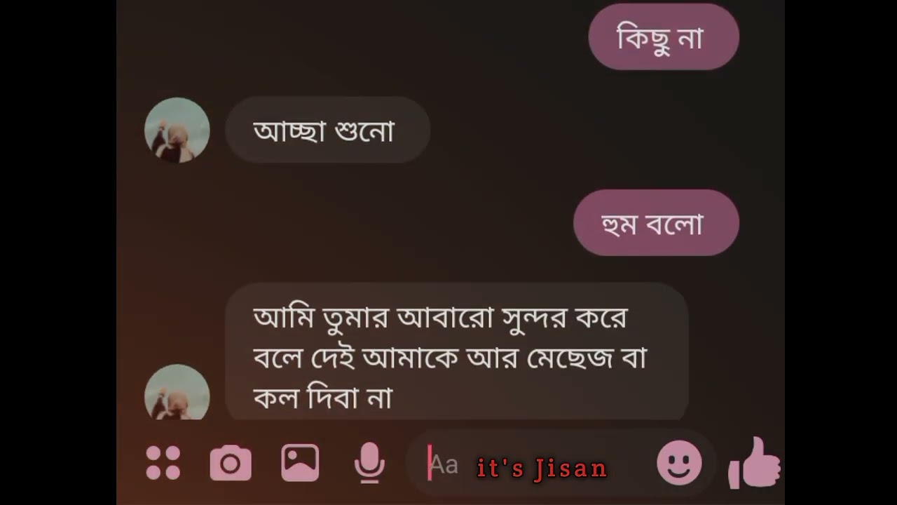Viewport: 897px width, 505px height.
Task: Open the camera to take a photo
Action: [x=231, y=463]
